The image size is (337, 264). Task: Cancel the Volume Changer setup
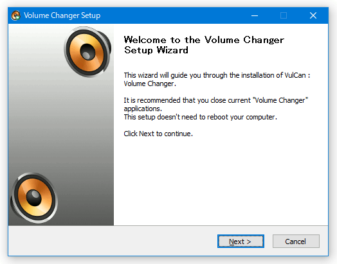click(x=296, y=242)
